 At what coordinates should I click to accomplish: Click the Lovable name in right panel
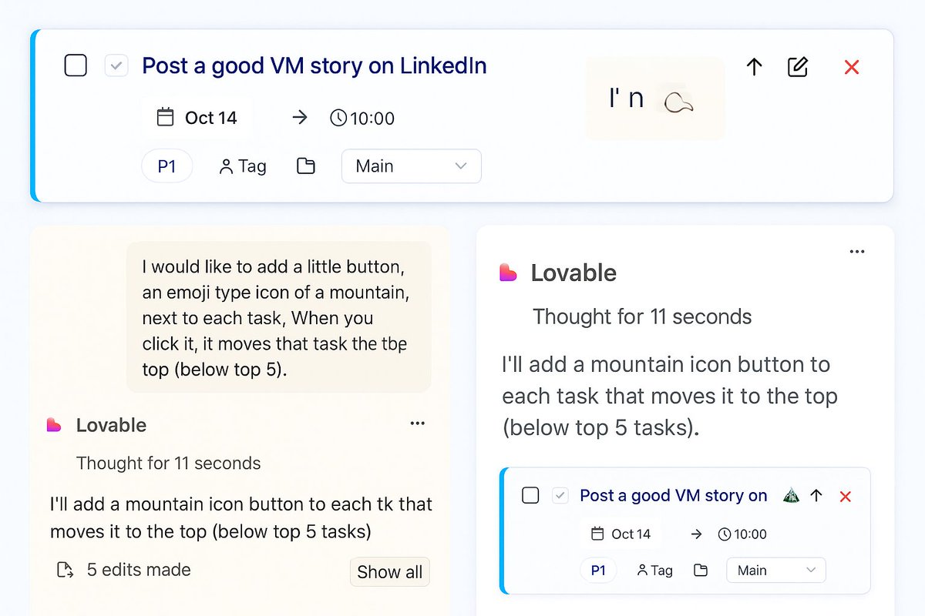click(573, 273)
